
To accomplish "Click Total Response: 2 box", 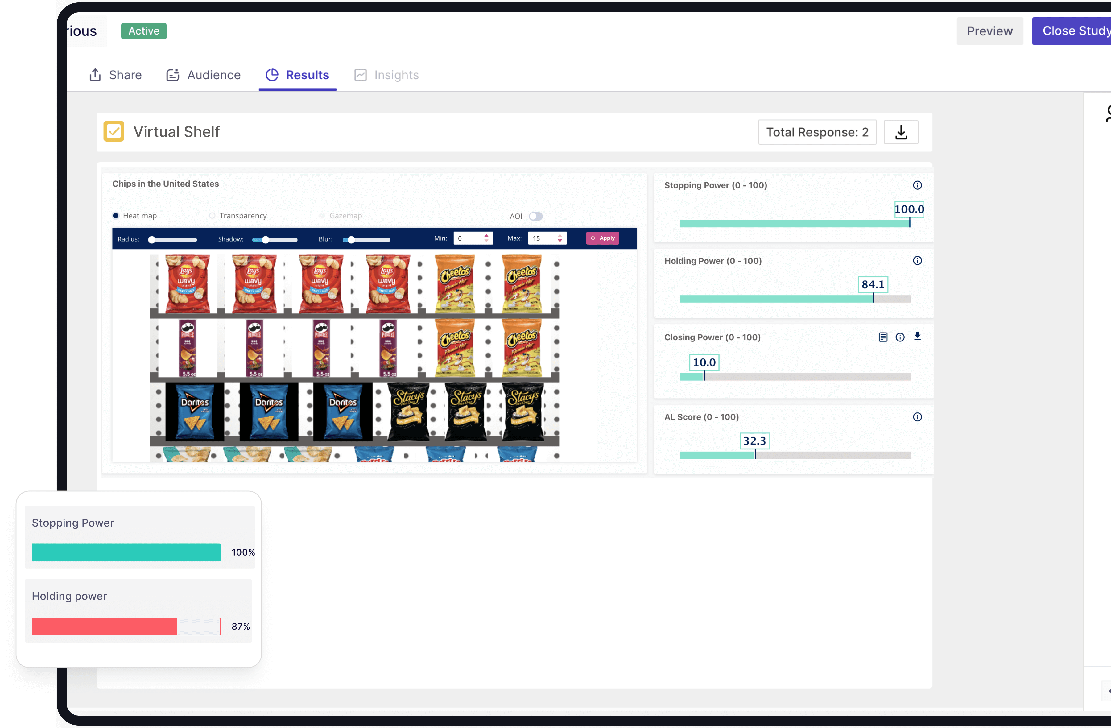I will coord(817,132).
